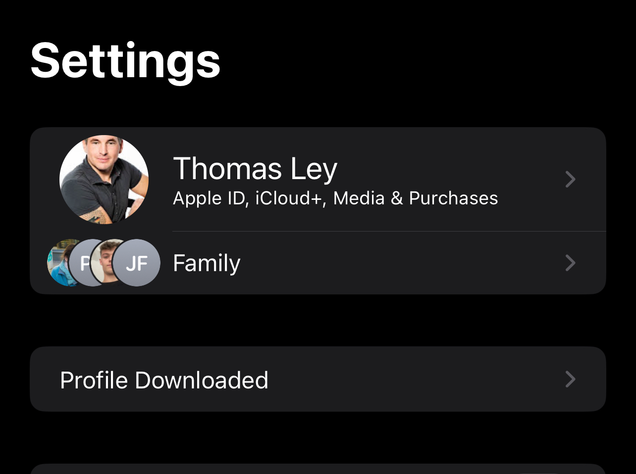Tap the partially visible card at bottom
Screen dimensions: 636x474
click(317, 470)
